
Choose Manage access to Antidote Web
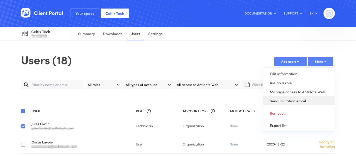(x=299, y=92)
